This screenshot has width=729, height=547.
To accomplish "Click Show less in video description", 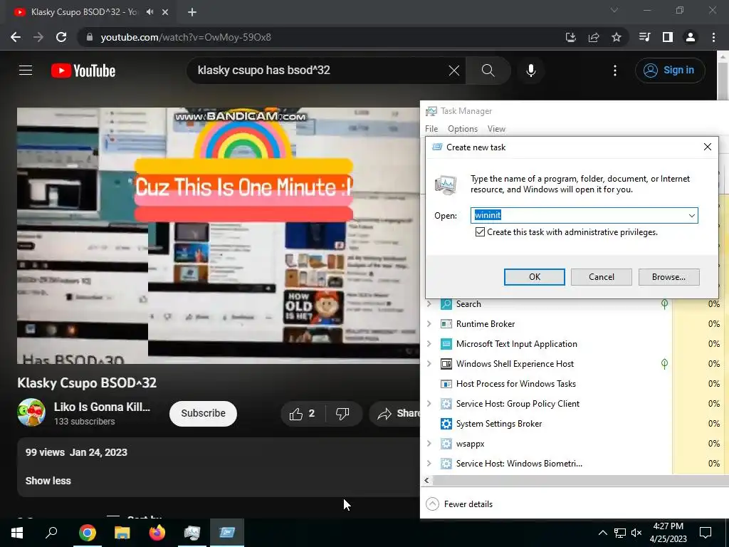I will [48, 481].
